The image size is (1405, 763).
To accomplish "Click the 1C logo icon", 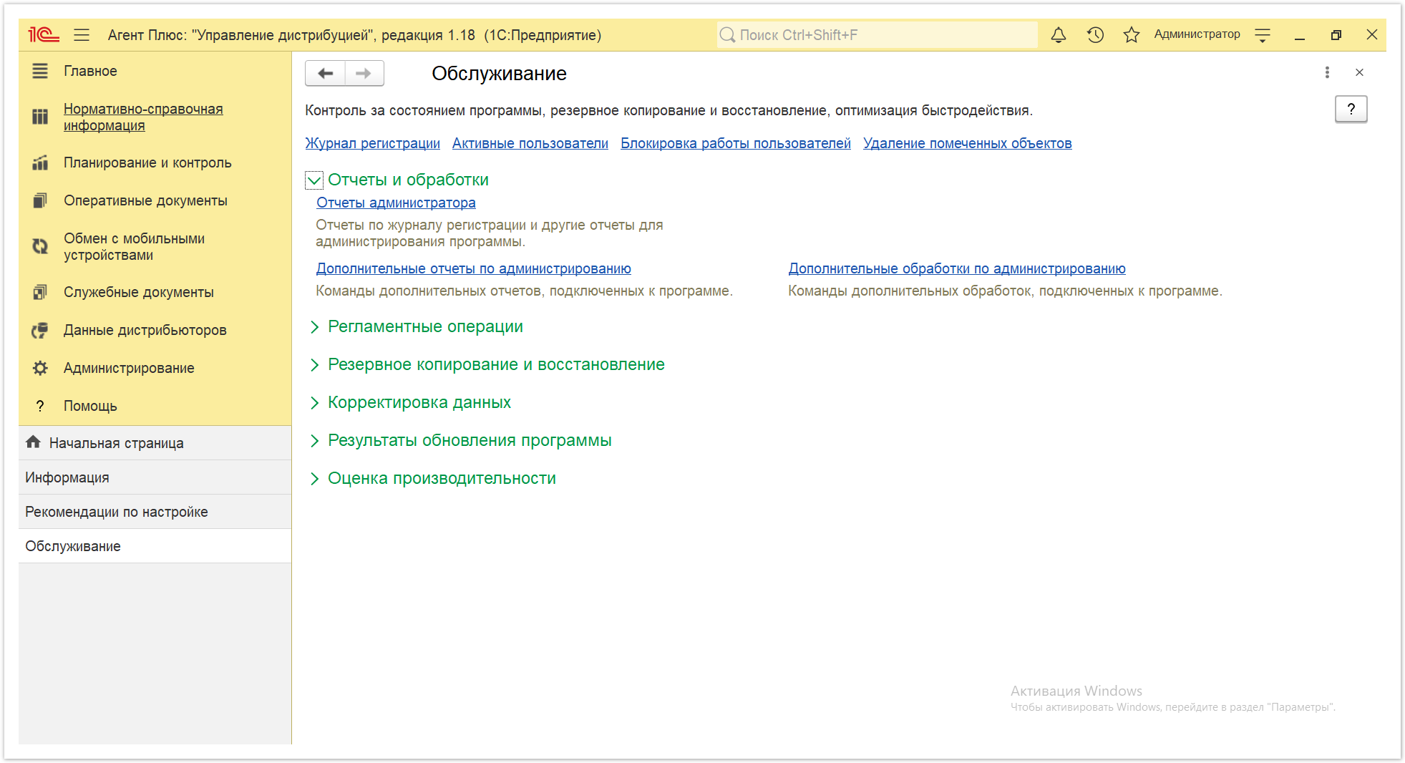I will click(43, 34).
